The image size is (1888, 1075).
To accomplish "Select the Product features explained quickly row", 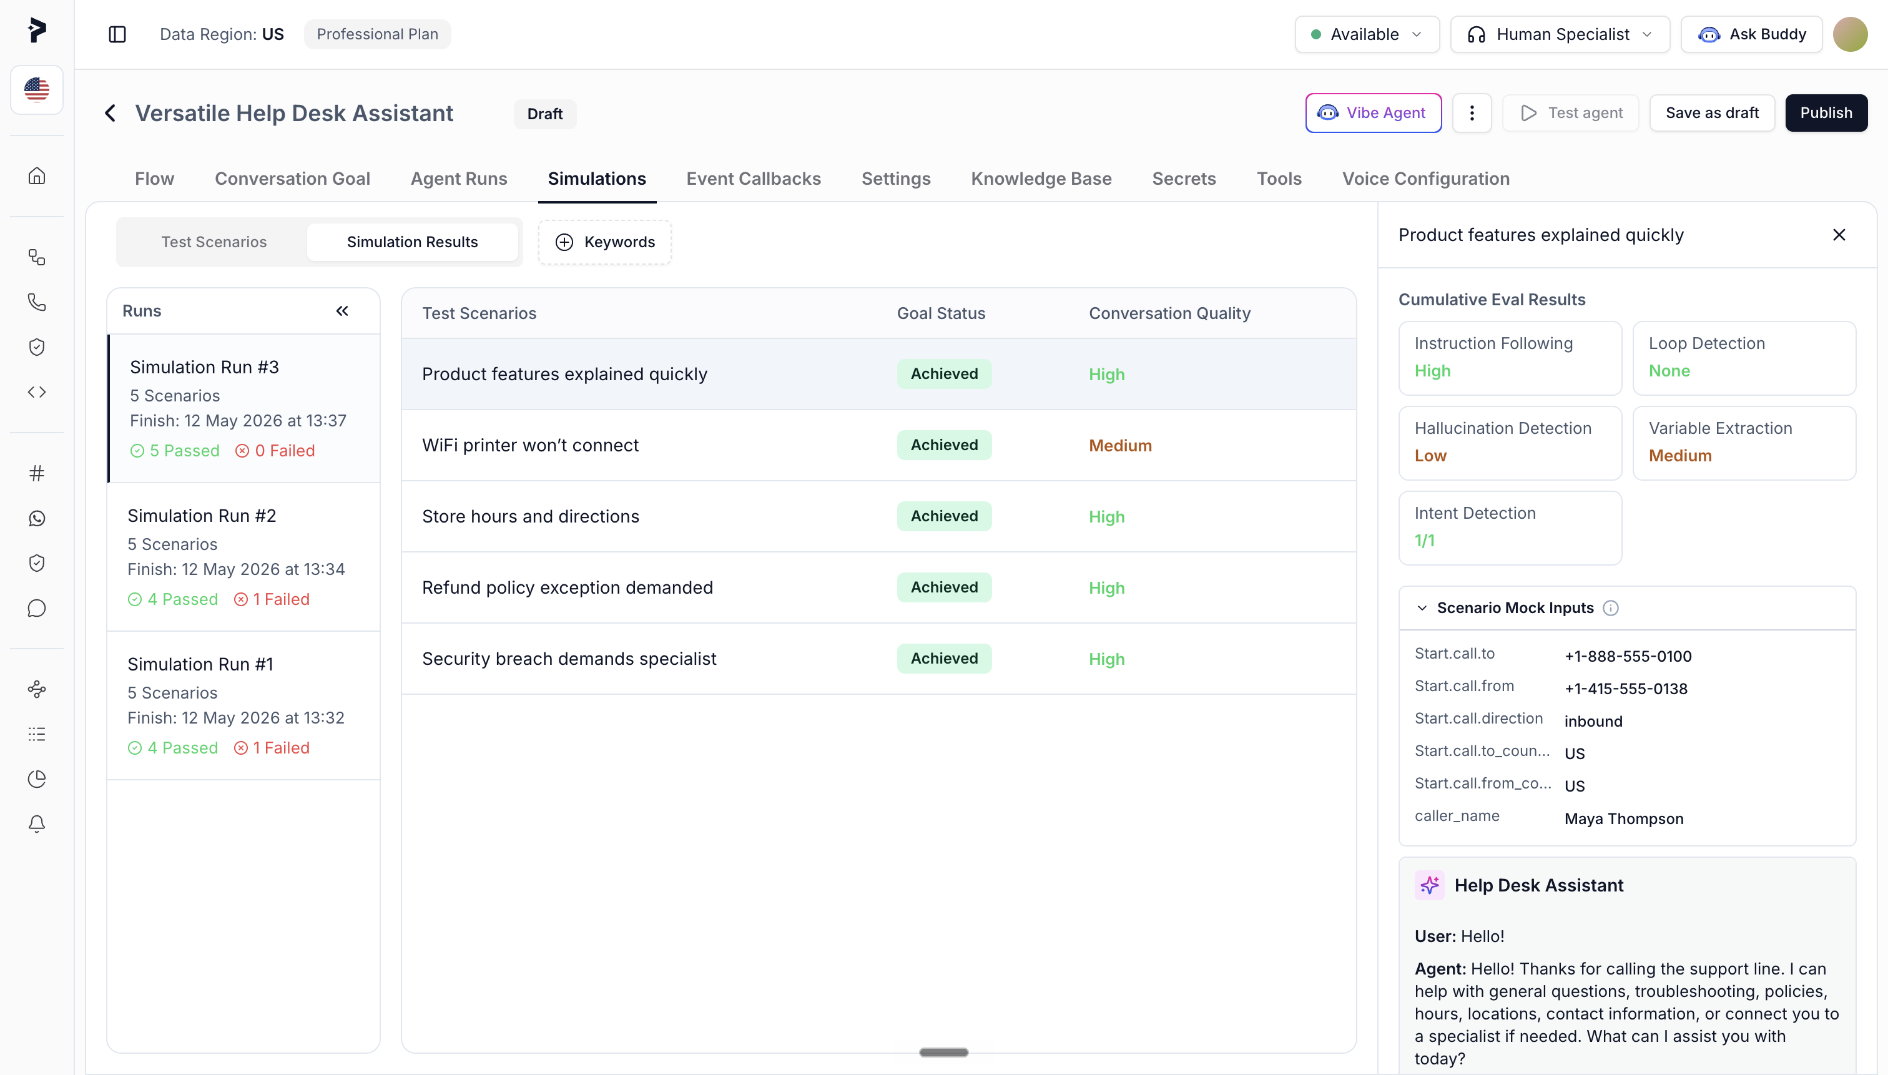I will 878,375.
